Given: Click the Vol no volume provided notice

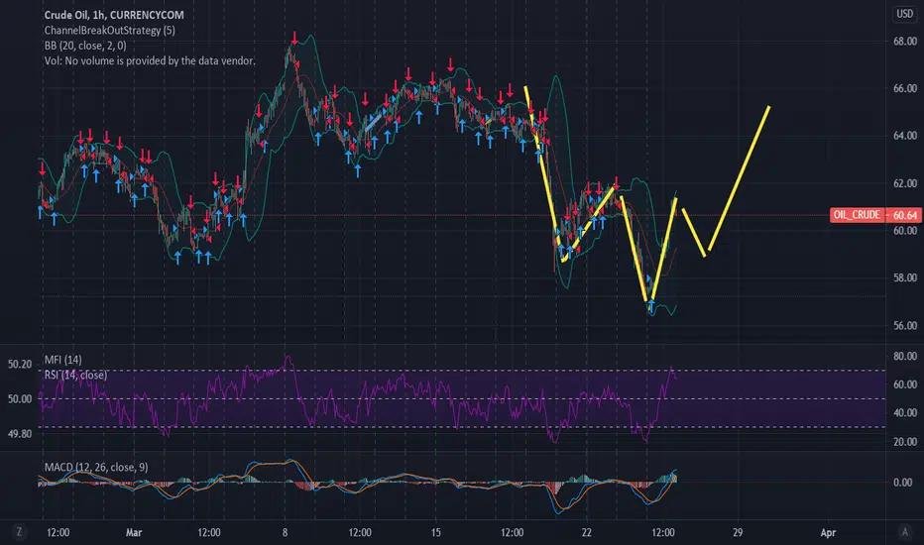Looking at the screenshot, I should (150, 60).
